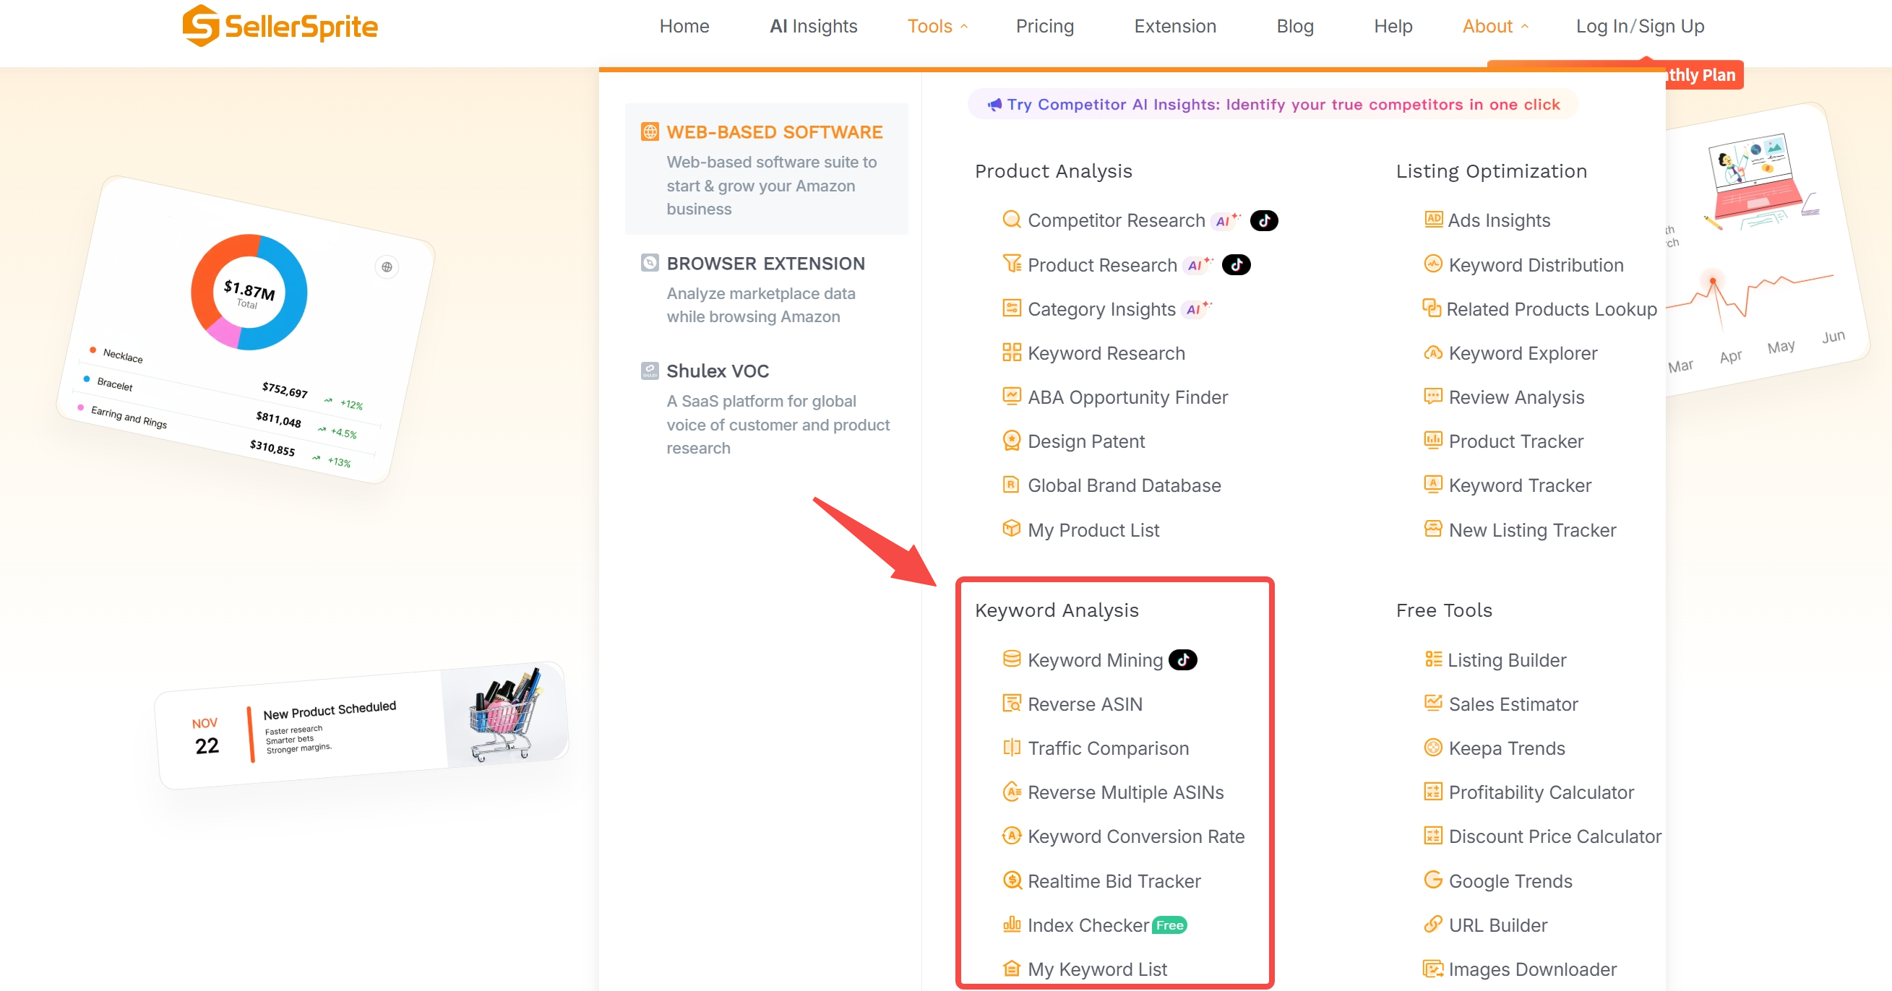
Task: Open the Reverse ASIN link
Action: [1085, 704]
